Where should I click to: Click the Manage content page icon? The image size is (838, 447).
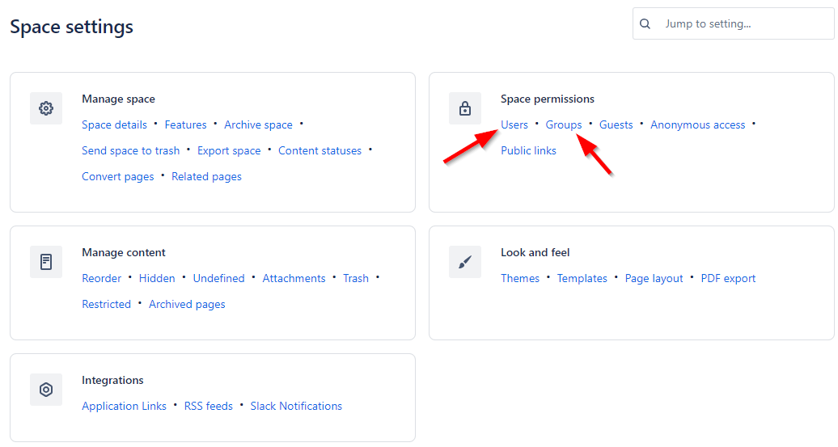point(46,262)
